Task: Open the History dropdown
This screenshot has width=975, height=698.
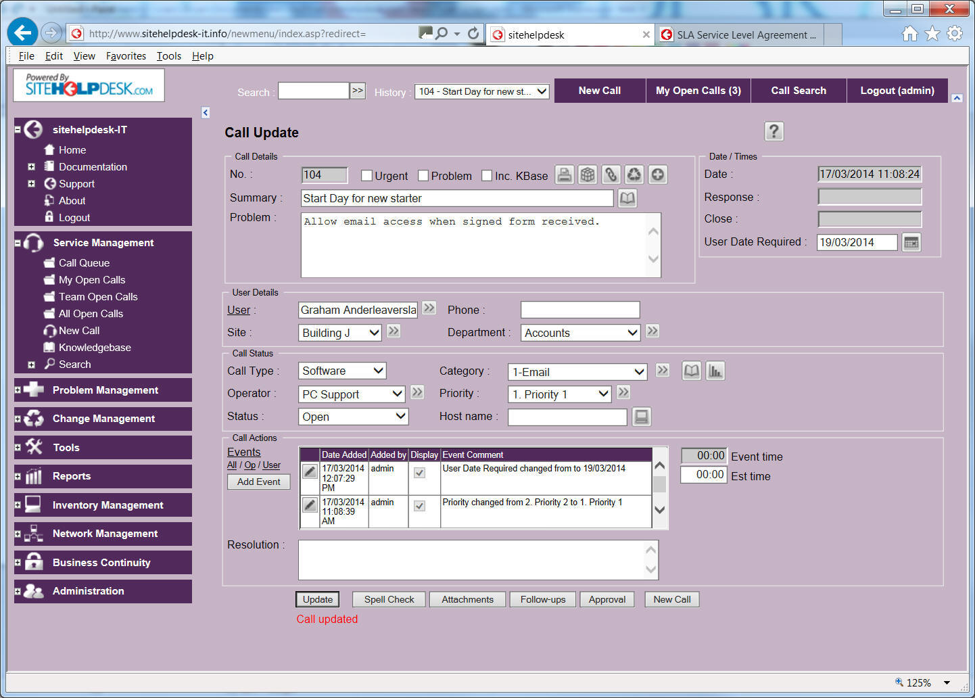Action: coord(482,91)
